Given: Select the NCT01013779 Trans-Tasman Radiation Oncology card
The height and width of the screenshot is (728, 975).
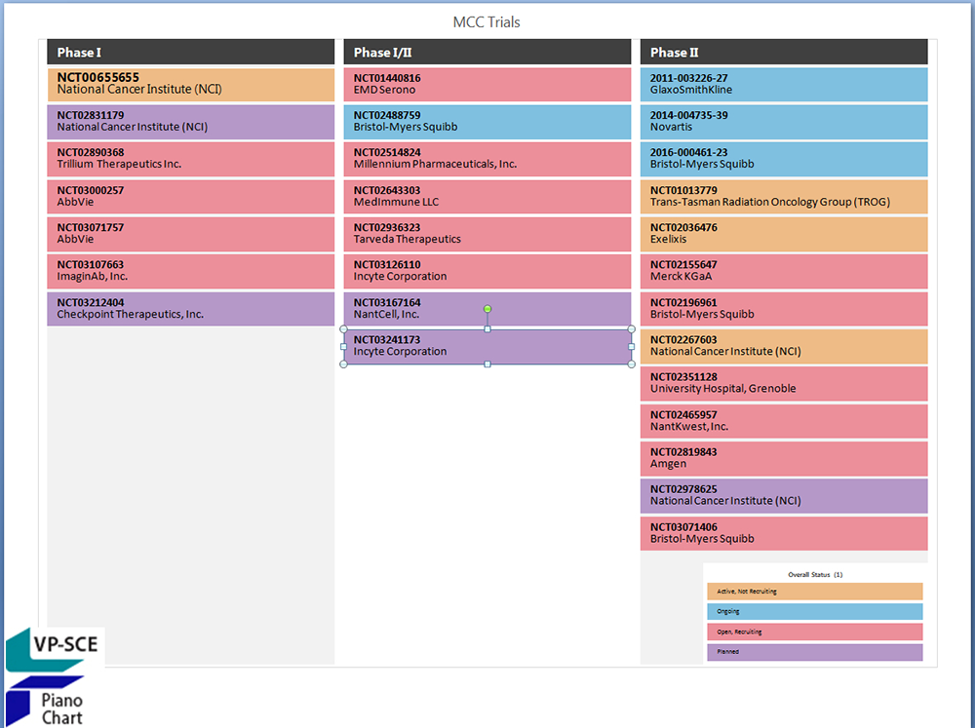Looking at the screenshot, I should click(x=784, y=197).
